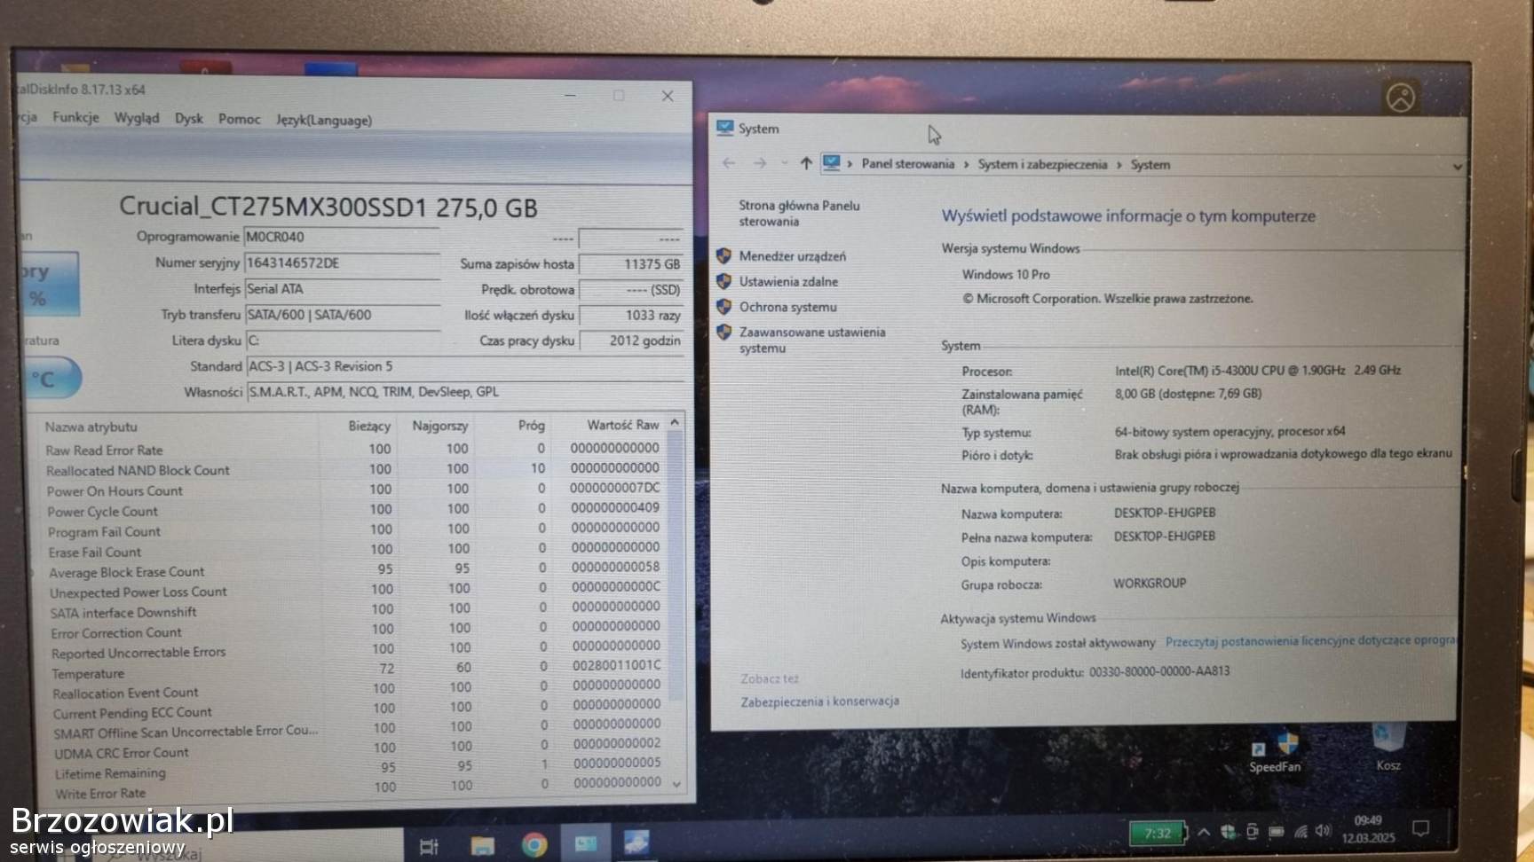Click the health status percentage box

click(50, 284)
